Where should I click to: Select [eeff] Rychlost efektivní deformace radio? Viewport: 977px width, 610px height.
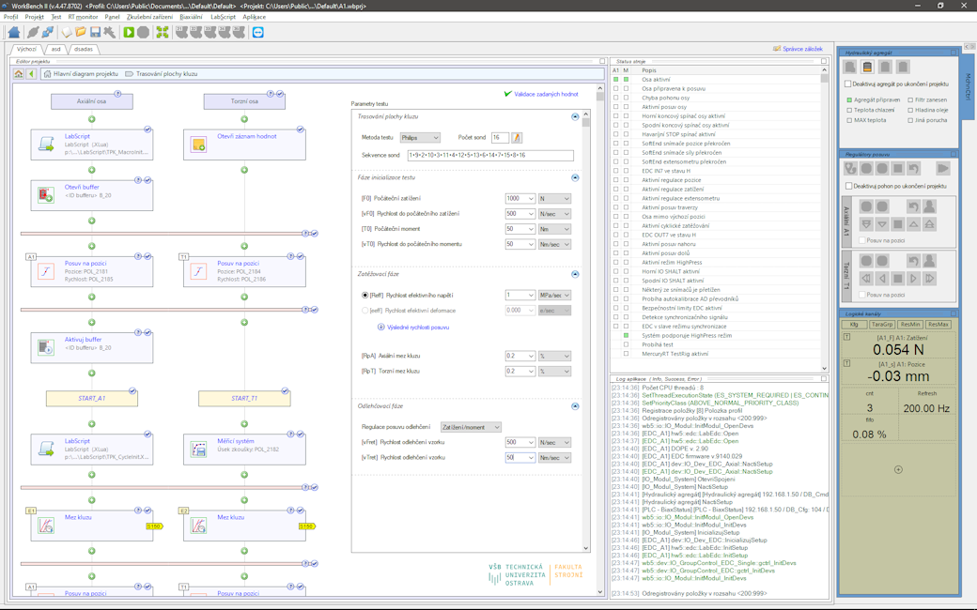pos(365,310)
